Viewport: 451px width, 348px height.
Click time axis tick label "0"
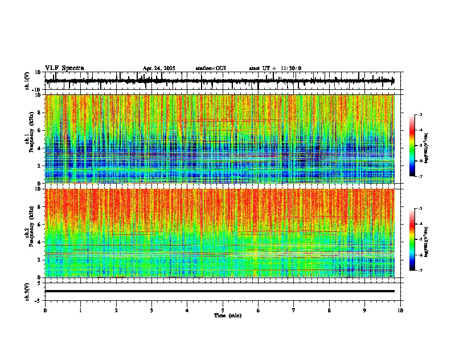pos(45,310)
